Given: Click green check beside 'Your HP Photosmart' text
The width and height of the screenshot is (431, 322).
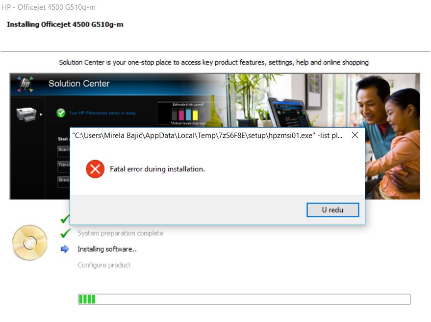Looking at the screenshot, I should 61,113.
